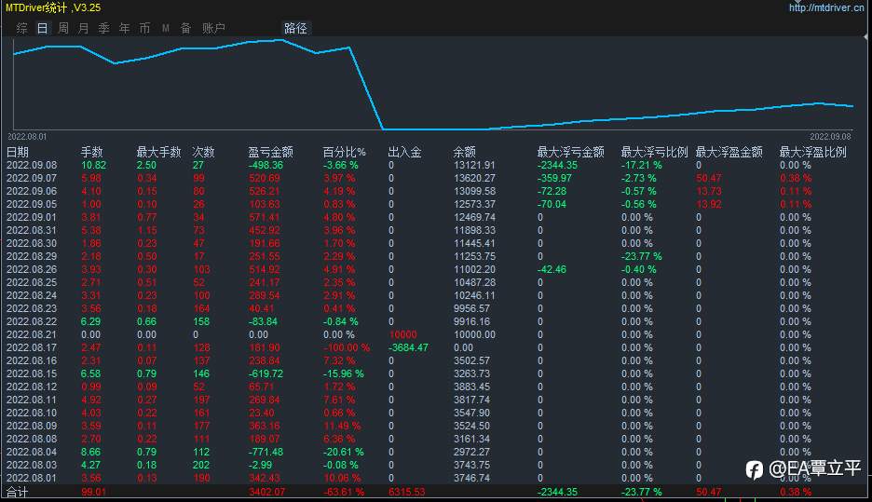Select the 2022.08.11 row date
This screenshot has width=872, height=502.
point(32,400)
